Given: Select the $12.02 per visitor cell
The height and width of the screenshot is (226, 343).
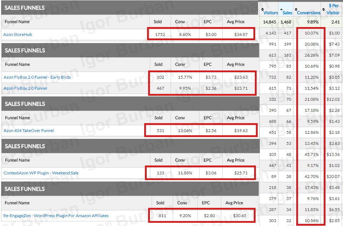Looking at the screenshot, I should (333, 99).
